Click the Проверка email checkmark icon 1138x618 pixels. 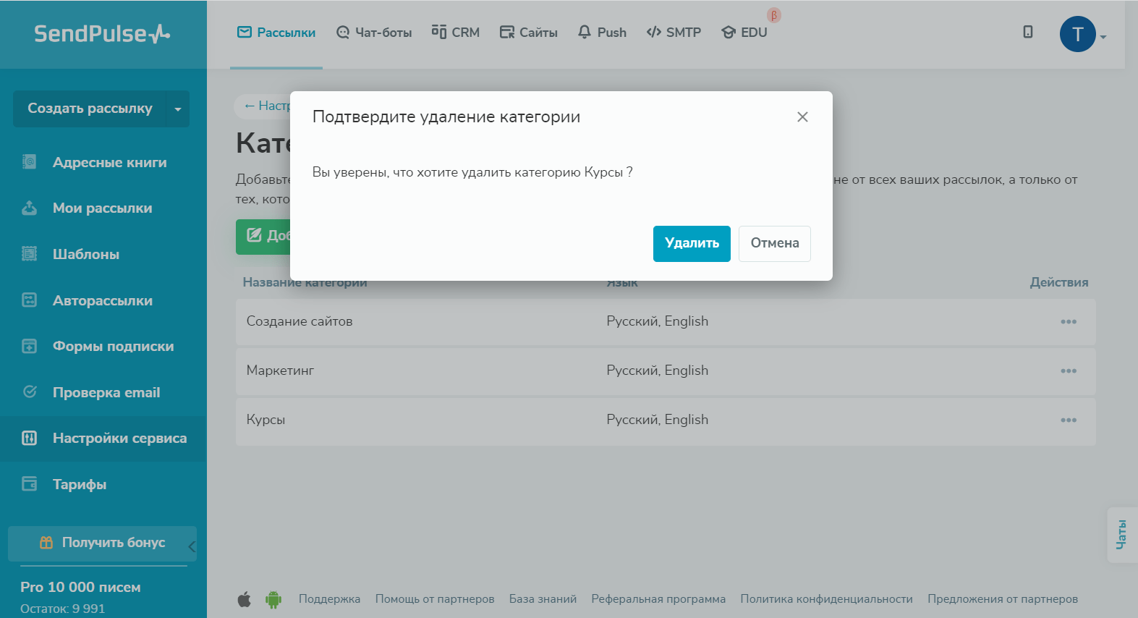click(30, 392)
